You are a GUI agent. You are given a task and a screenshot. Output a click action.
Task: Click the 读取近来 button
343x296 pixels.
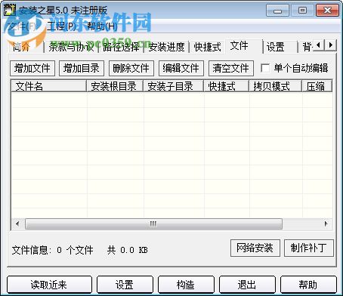click(49, 285)
